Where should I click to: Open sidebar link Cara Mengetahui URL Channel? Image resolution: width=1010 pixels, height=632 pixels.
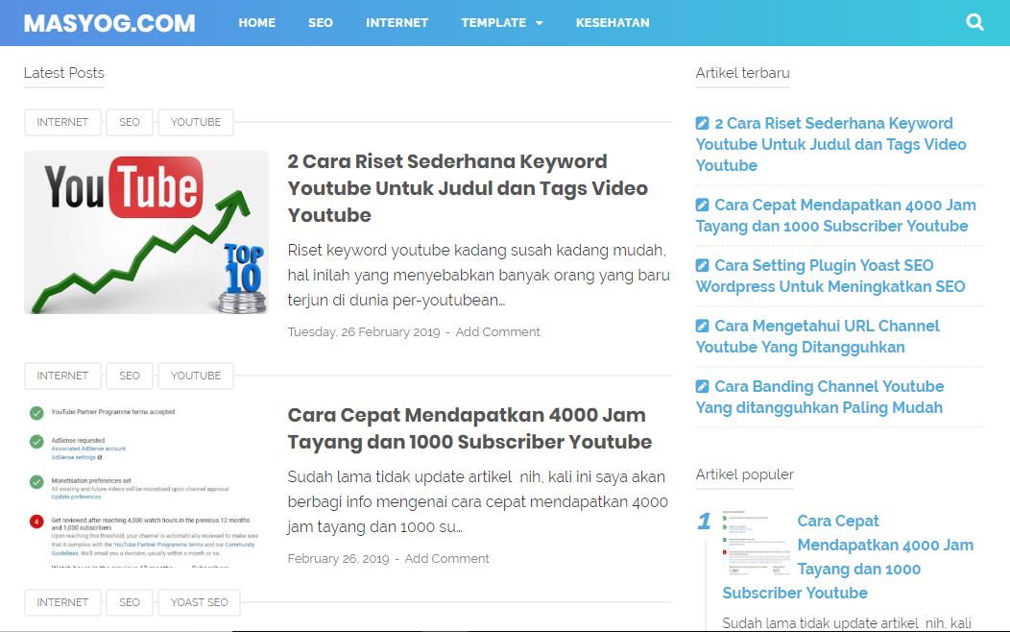coord(817,336)
